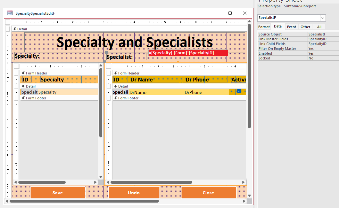Image resolution: width=339 pixels, height=208 pixels.
Task: Click down scroll arrow of Specialty subform
Action: click(x=101, y=177)
